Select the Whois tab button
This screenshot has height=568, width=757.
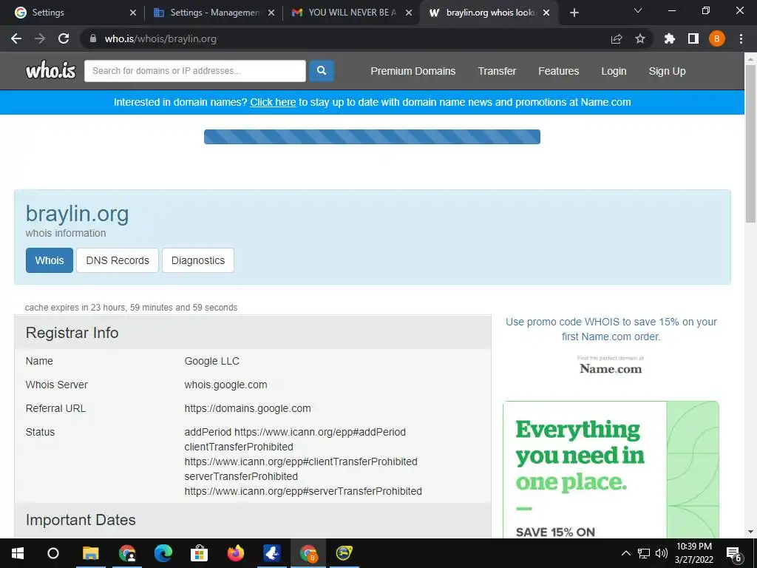50,260
